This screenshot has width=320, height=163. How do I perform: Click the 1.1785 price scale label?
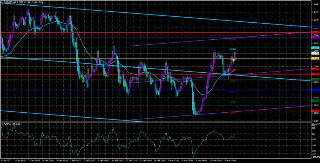(x=315, y=121)
